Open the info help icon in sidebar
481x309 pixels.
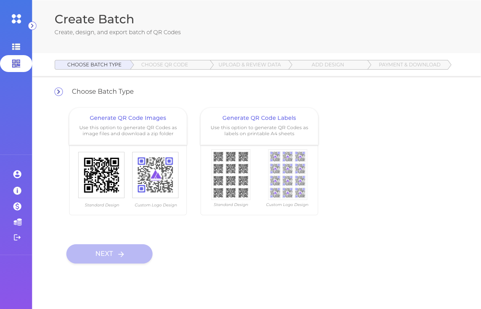(17, 191)
